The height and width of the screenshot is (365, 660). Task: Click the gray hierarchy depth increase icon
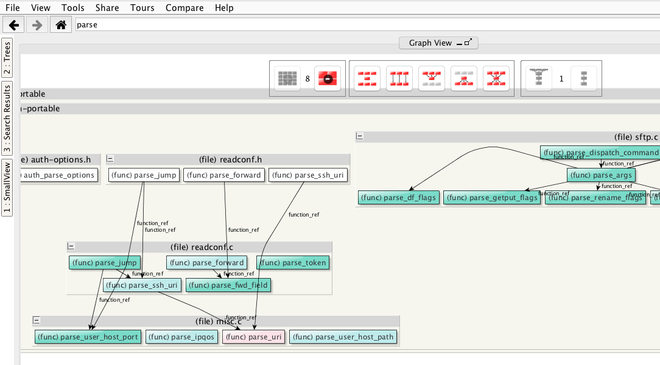pos(539,78)
